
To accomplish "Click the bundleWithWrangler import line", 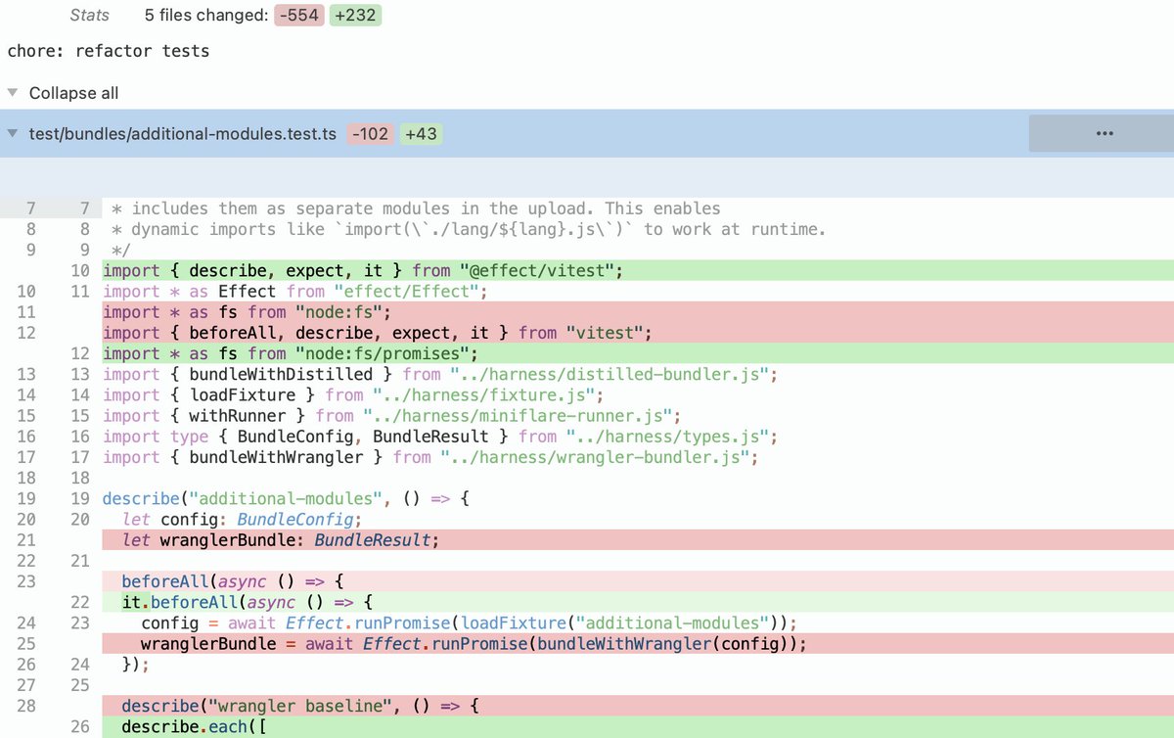I will 638,457.
